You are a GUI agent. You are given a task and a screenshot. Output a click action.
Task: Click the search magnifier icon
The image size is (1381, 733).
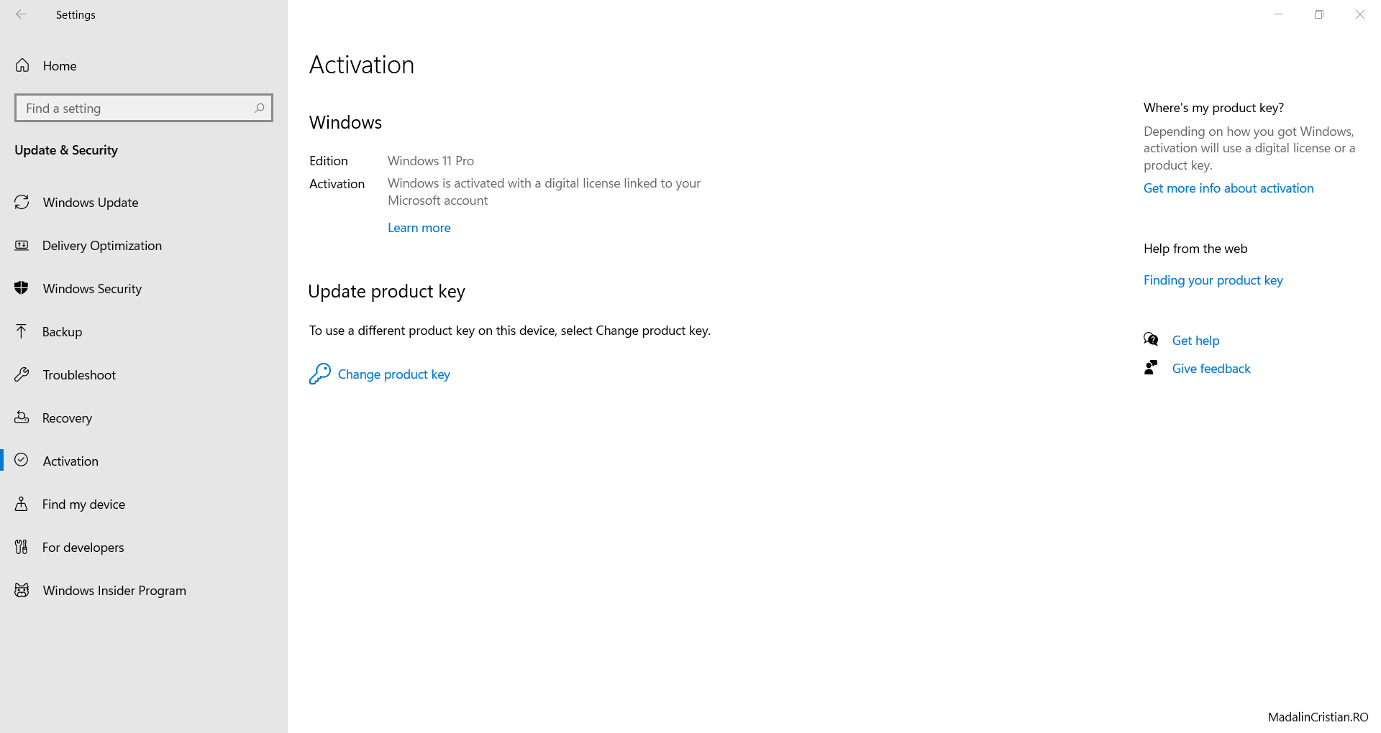[260, 108]
